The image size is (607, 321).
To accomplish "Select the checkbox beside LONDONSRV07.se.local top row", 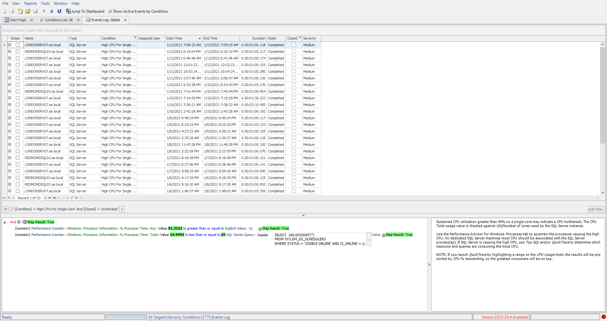I will tap(18, 45).
